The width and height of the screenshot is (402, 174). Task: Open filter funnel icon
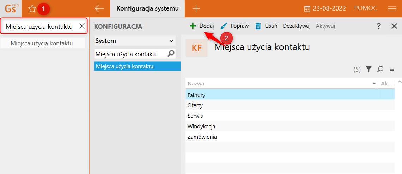click(x=368, y=69)
